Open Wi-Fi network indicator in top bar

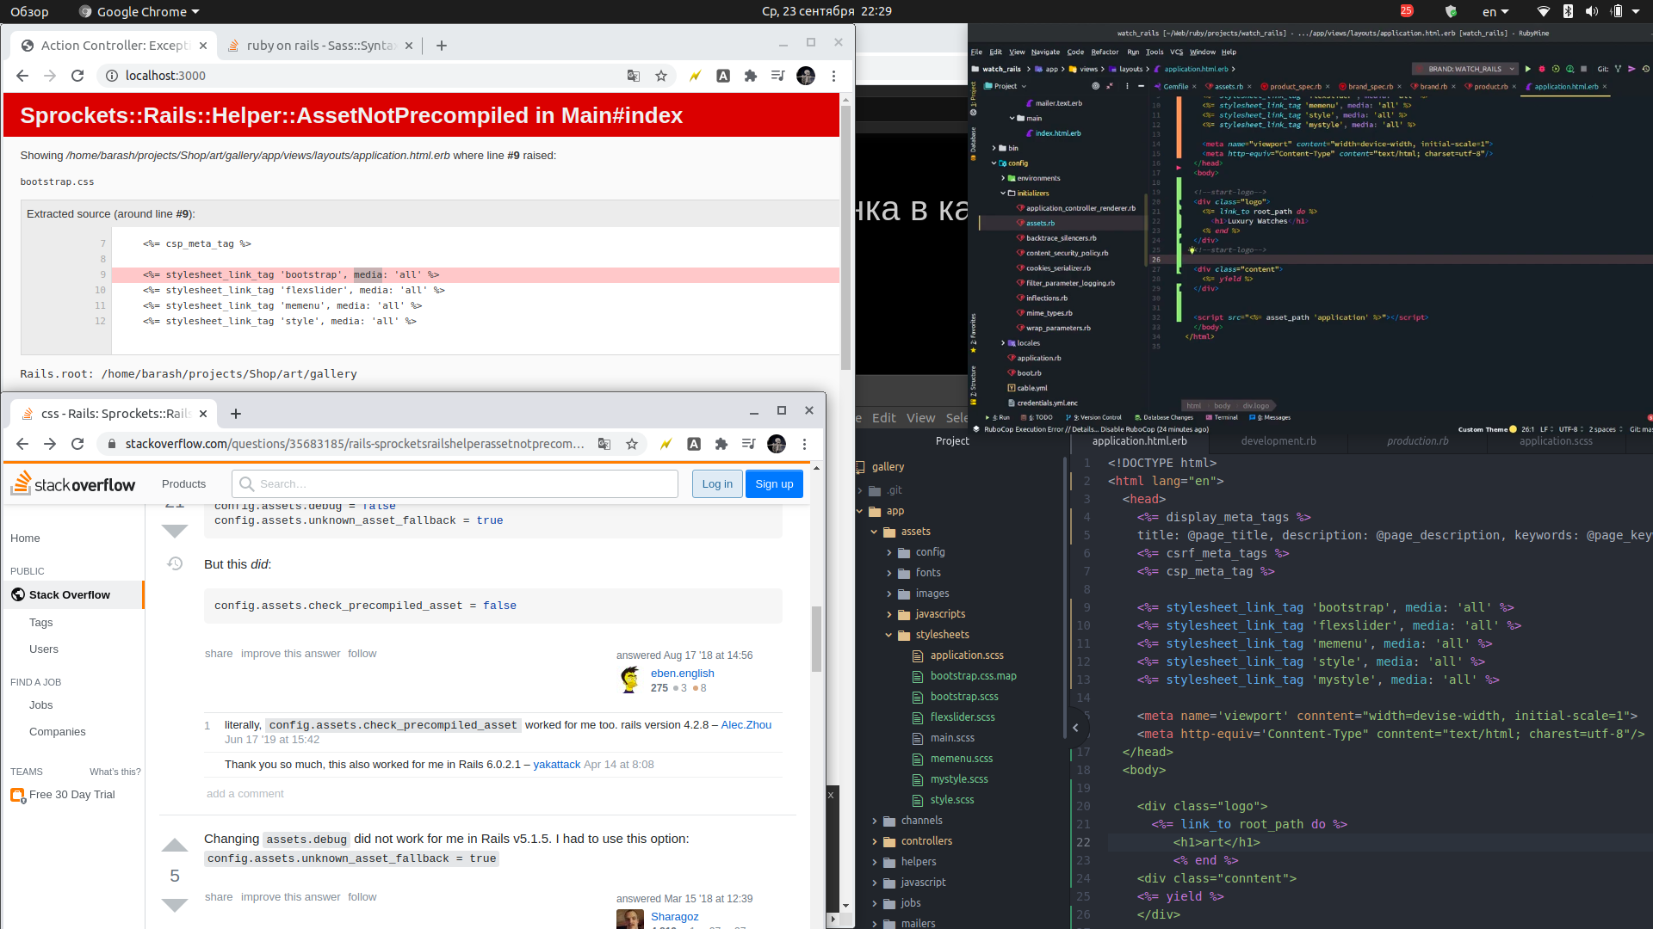pos(1544,11)
